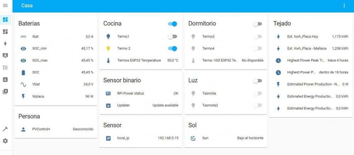Viewport: 354px width, 155px height.
Task: Turn off the Termo 2 switch
Action: pos(172,48)
